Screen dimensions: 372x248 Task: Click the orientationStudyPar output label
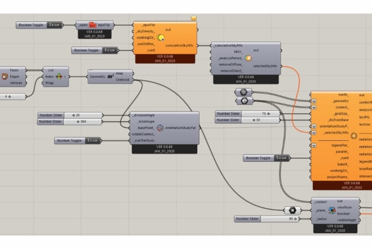(x=180, y=128)
